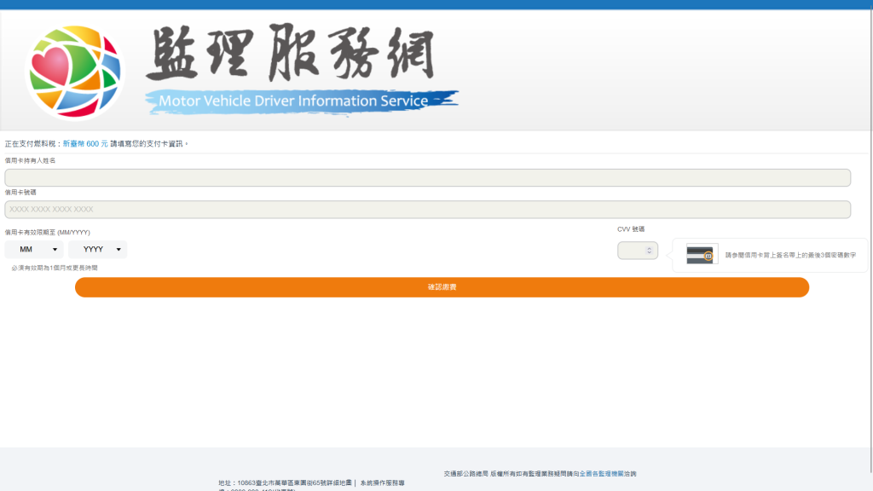Click the Motor Vehicle Driver Information Service banner
This screenshot has width=873, height=491.
[293, 101]
